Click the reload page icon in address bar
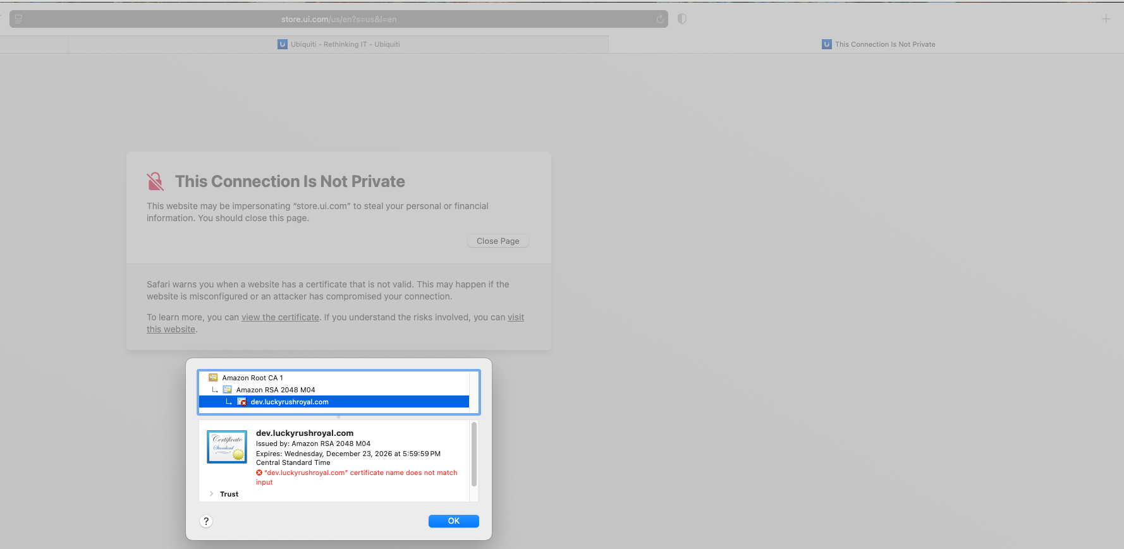Viewport: 1124px width, 549px height. click(x=660, y=19)
